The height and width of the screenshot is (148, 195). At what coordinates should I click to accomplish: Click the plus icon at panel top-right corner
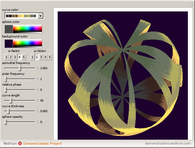tap(191, 5)
